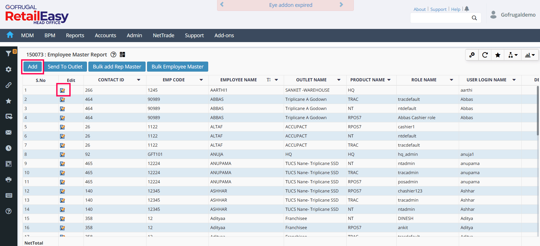
Task: Click the Send To Outlet button
Action: coord(65,67)
